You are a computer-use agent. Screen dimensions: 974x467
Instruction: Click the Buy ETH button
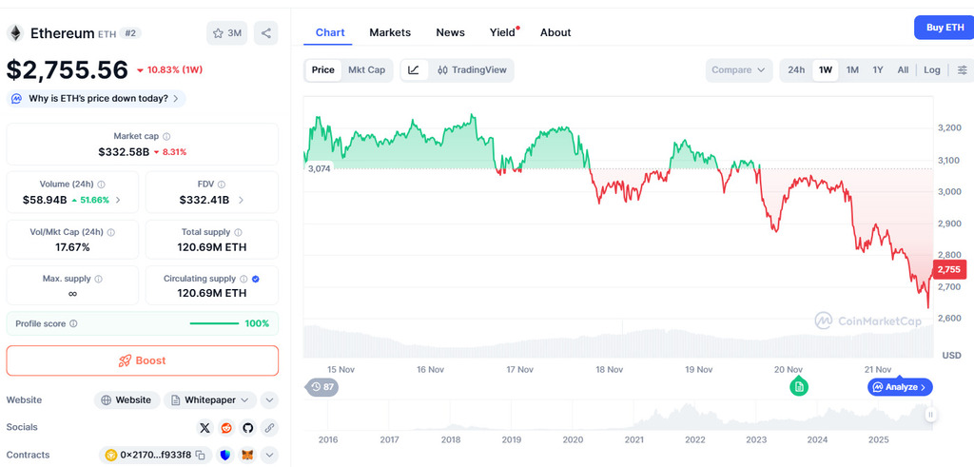[x=943, y=28]
